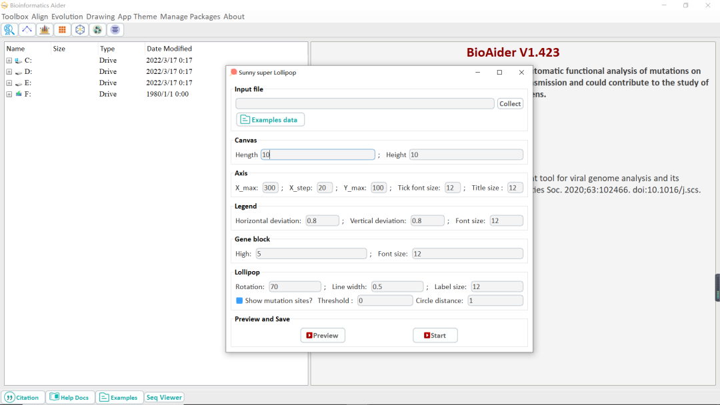This screenshot has height=405, width=720.
Task: Click the Bioinformatics Aider app logo
Action: [x=5, y=5]
